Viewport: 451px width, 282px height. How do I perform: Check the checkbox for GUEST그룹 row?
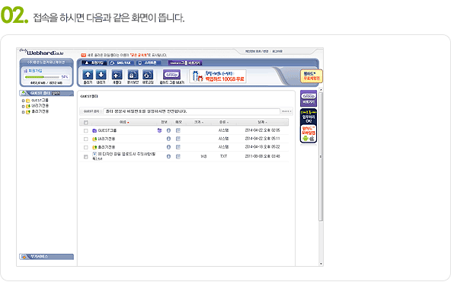click(86, 130)
